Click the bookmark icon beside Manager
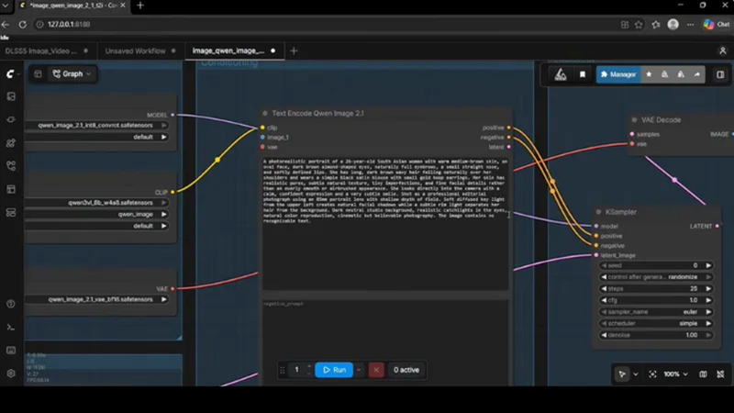The width and height of the screenshot is (734, 413). pos(583,74)
